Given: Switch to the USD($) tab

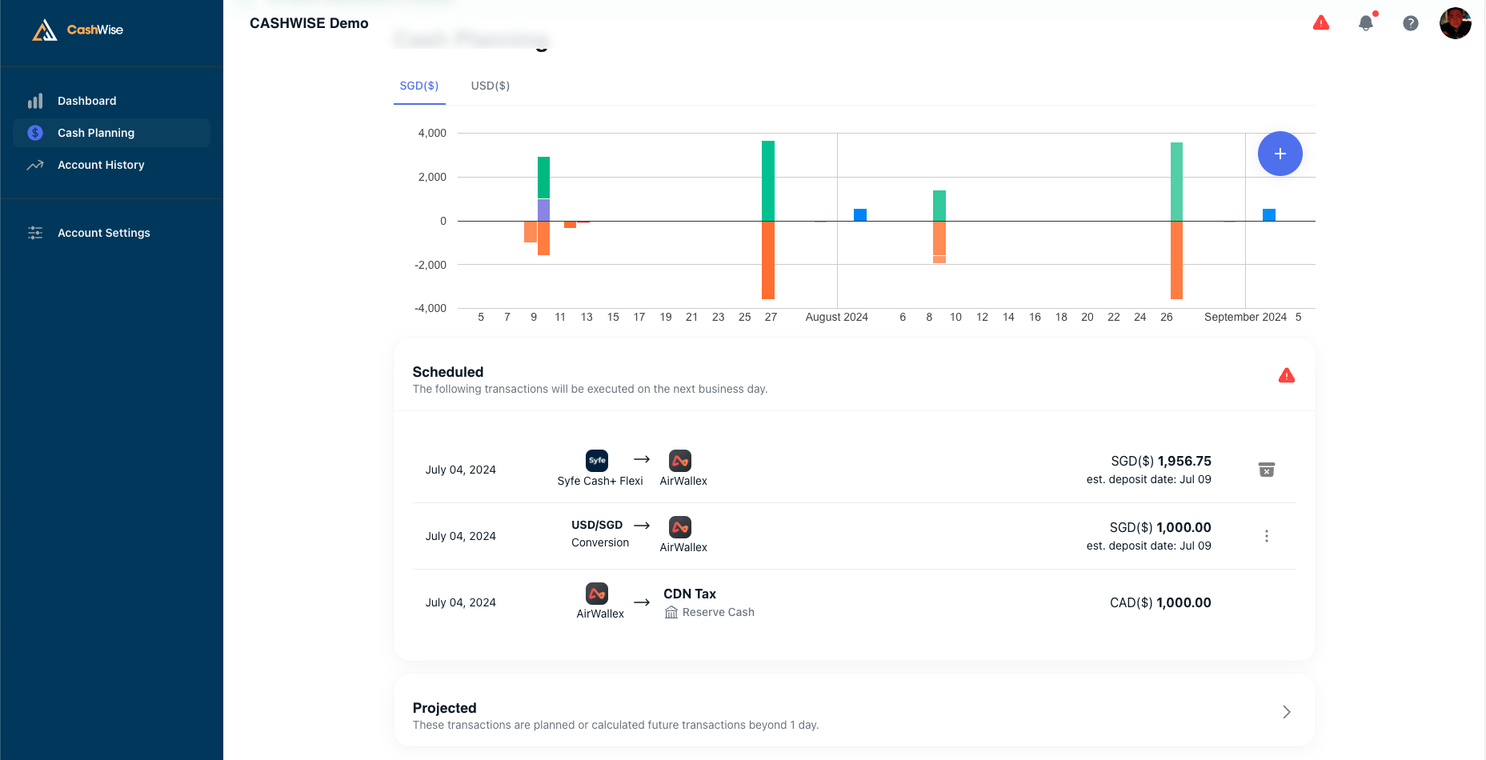Looking at the screenshot, I should point(490,86).
